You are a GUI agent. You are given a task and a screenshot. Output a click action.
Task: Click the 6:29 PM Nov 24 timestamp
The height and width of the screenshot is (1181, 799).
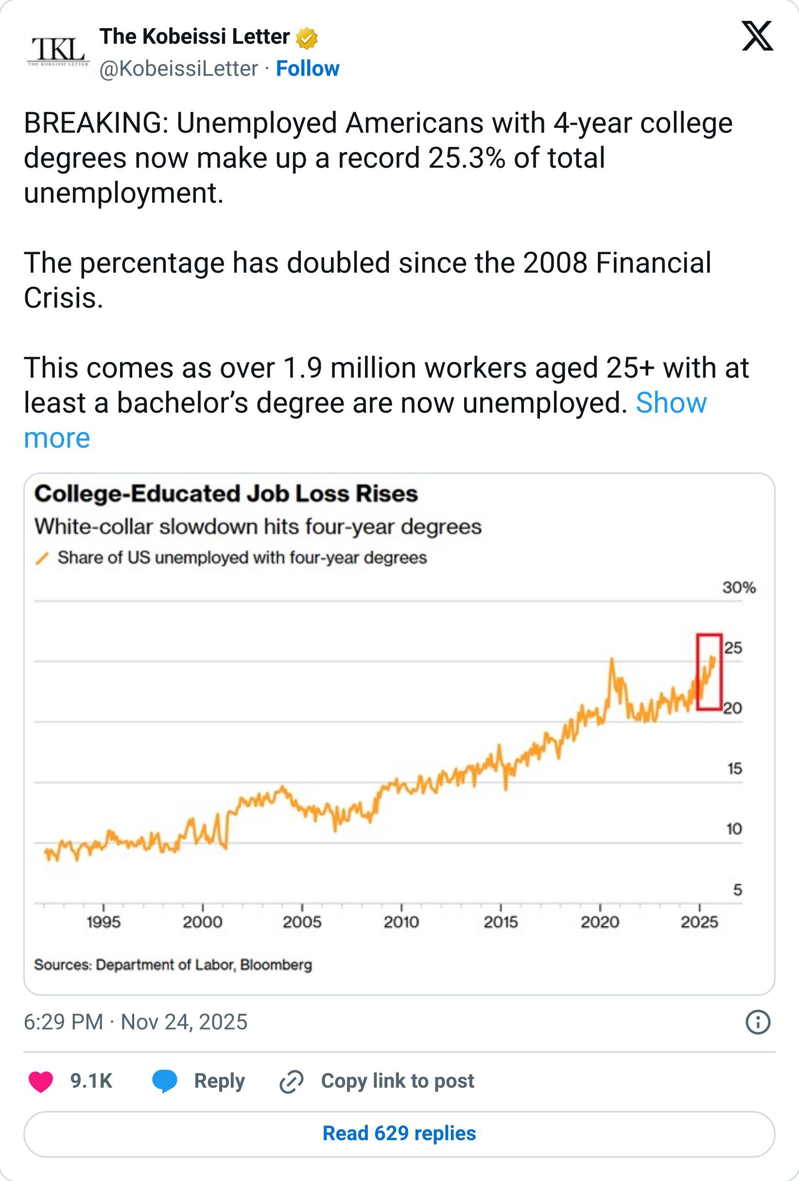136,1022
